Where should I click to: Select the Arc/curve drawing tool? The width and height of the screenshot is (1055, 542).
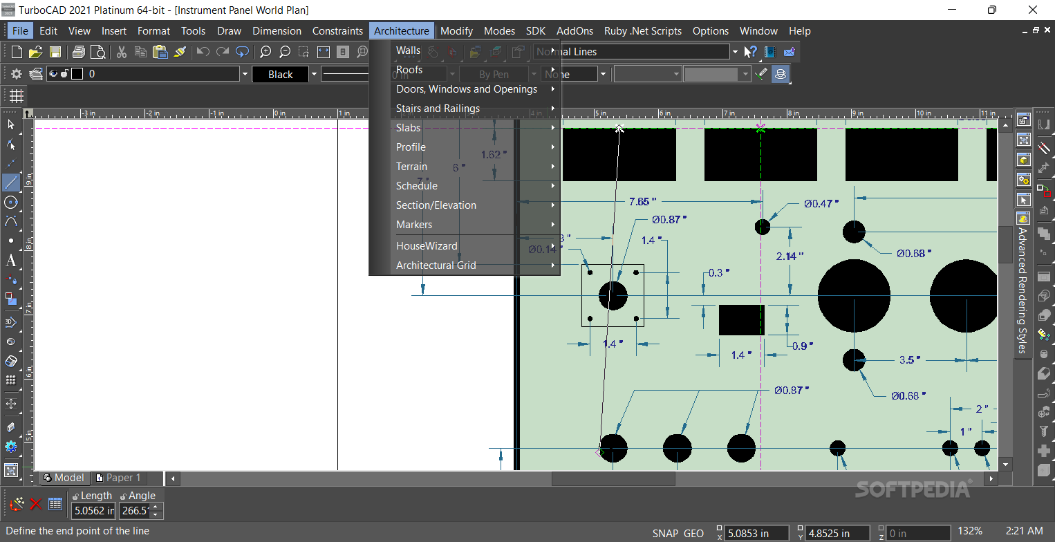pos(11,221)
